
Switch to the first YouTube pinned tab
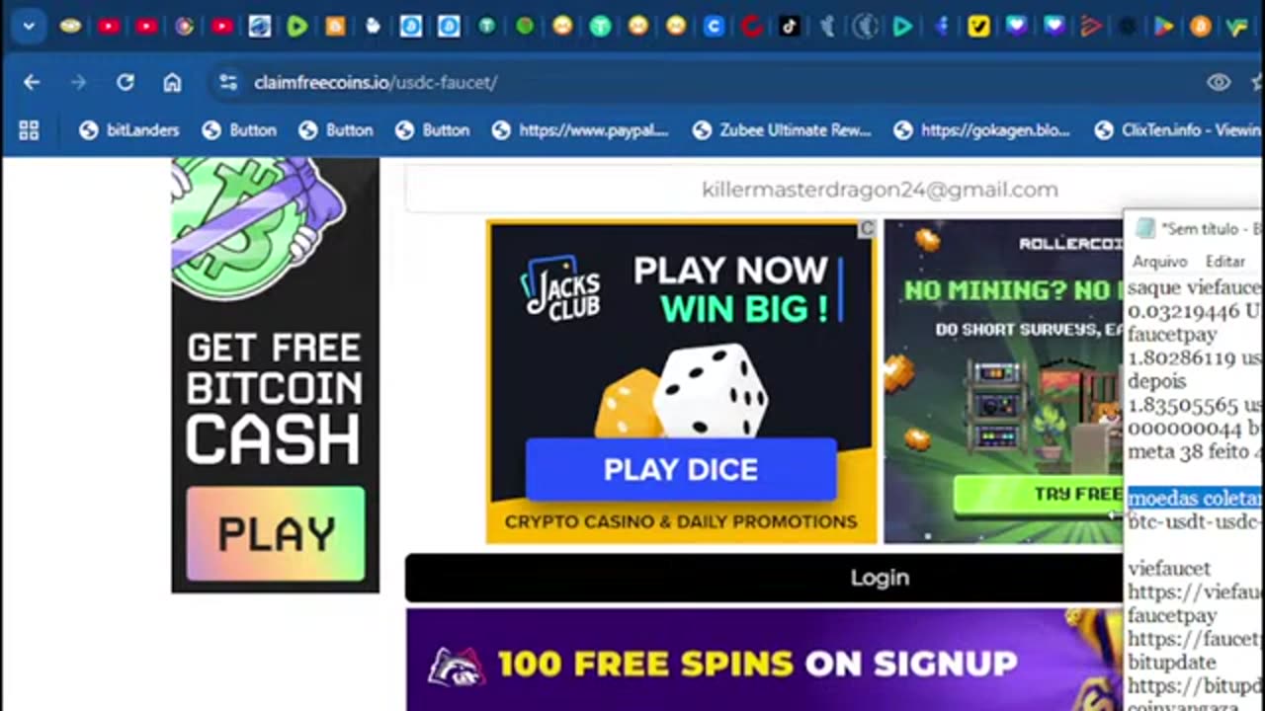point(109,27)
